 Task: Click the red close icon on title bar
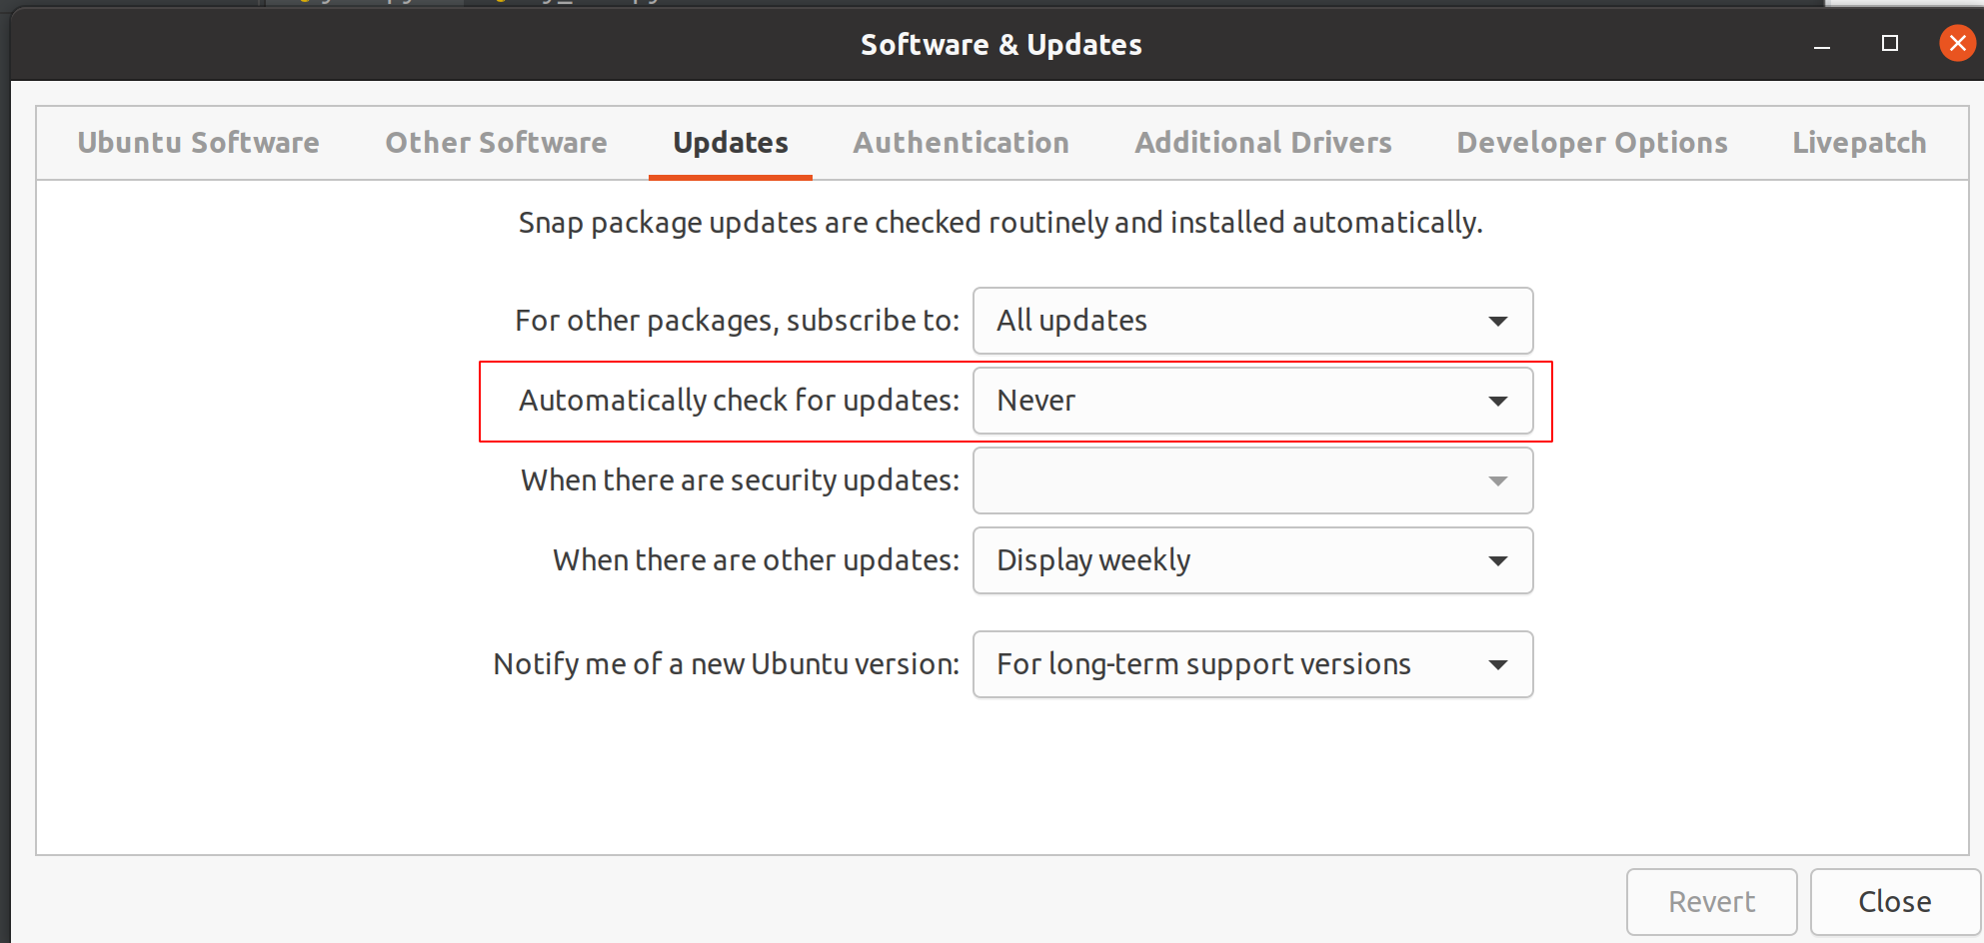click(1956, 43)
